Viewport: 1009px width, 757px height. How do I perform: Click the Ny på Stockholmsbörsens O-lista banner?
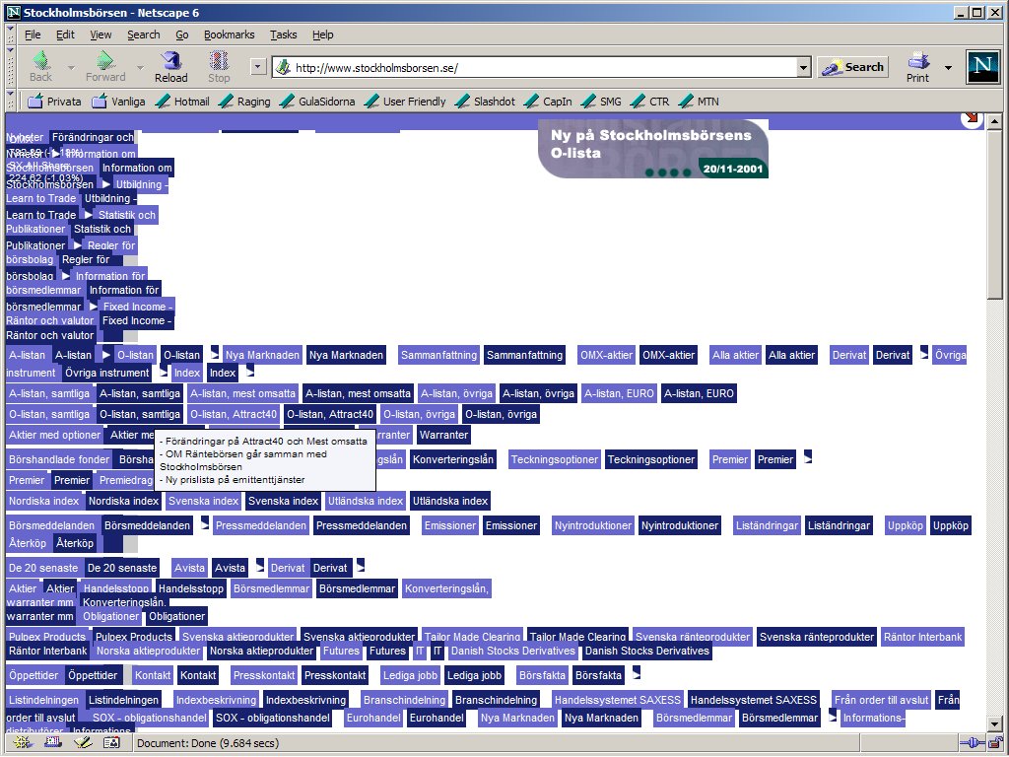coord(652,149)
